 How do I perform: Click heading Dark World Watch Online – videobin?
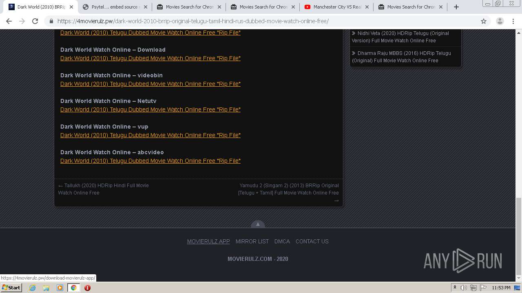(111, 75)
